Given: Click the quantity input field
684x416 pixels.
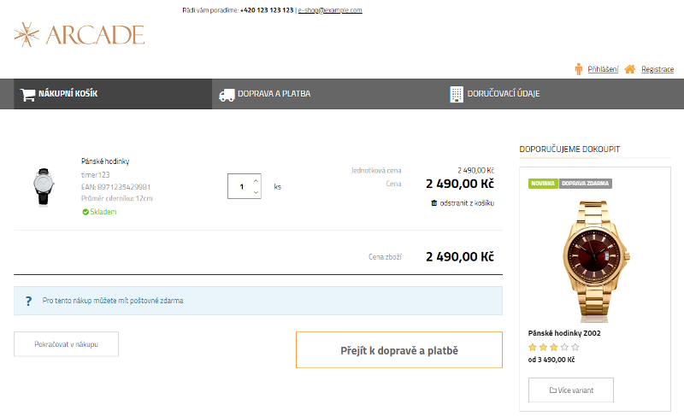Looking at the screenshot, I should pyautogui.click(x=240, y=186).
